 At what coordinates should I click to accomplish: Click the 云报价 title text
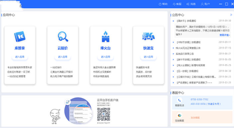pyautogui.click(x=63, y=48)
